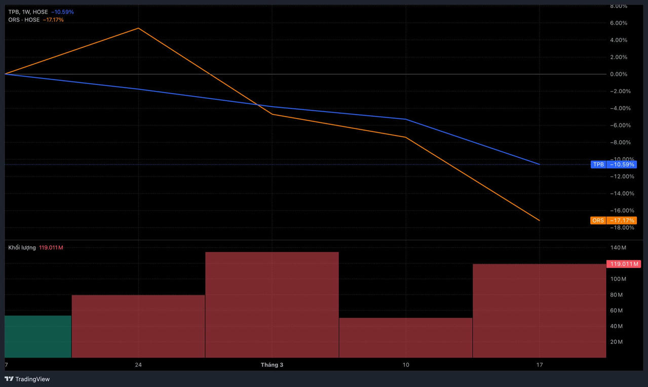Image resolution: width=648 pixels, height=387 pixels.
Task: Click the orange ORS line peak
Action: [138, 28]
